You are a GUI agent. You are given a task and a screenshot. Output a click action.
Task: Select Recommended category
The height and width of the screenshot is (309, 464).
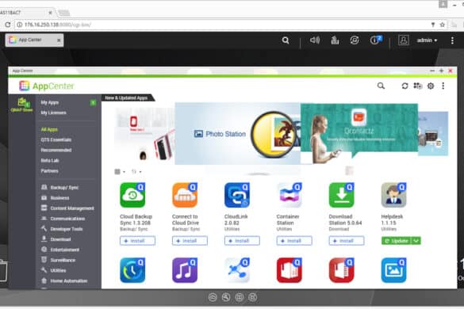point(56,151)
